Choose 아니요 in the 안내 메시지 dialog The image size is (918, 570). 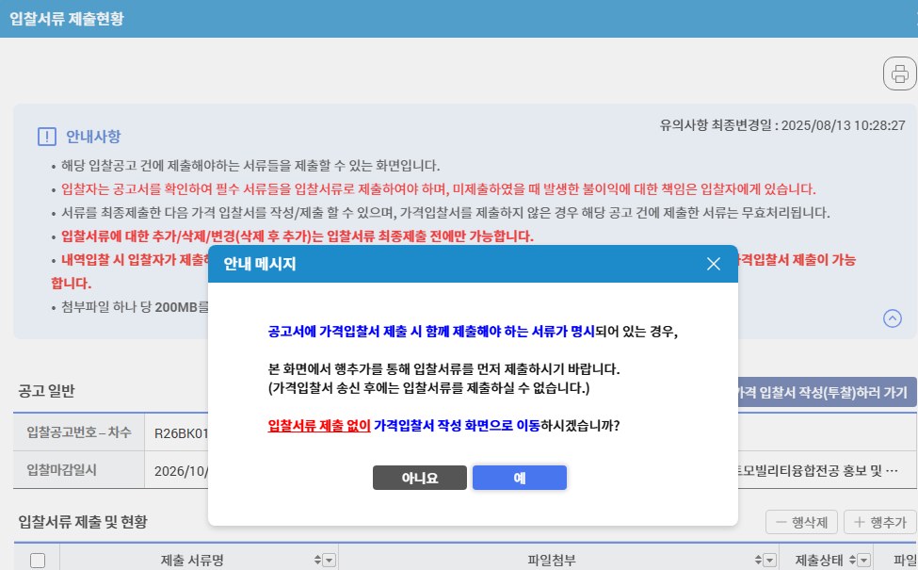tap(420, 478)
